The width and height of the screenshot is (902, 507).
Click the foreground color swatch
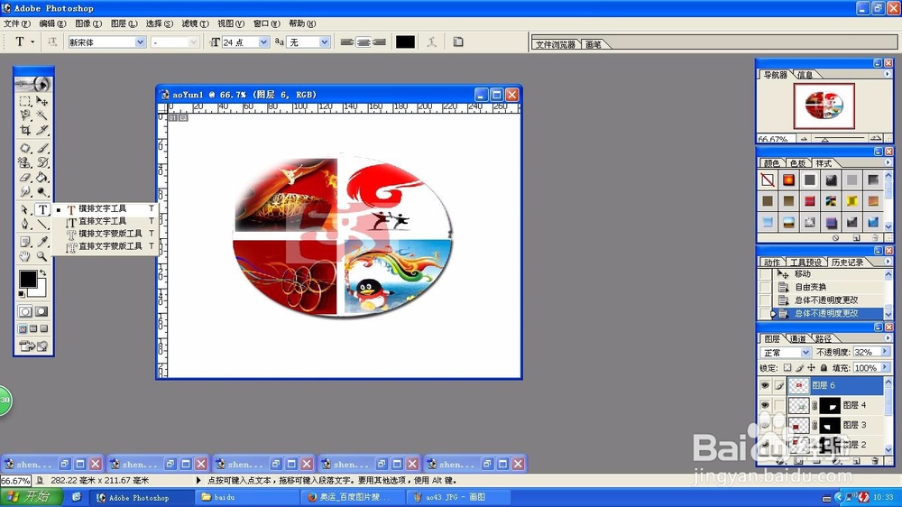(x=28, y=279)
